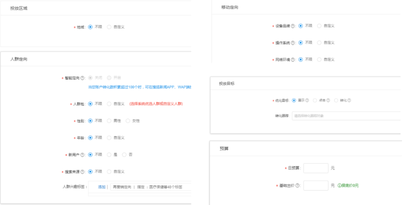This screenshot has height=205, width=415.
Task: Click the 基础出价 input box
Action: pyautogui.click(x=316, y=185)
